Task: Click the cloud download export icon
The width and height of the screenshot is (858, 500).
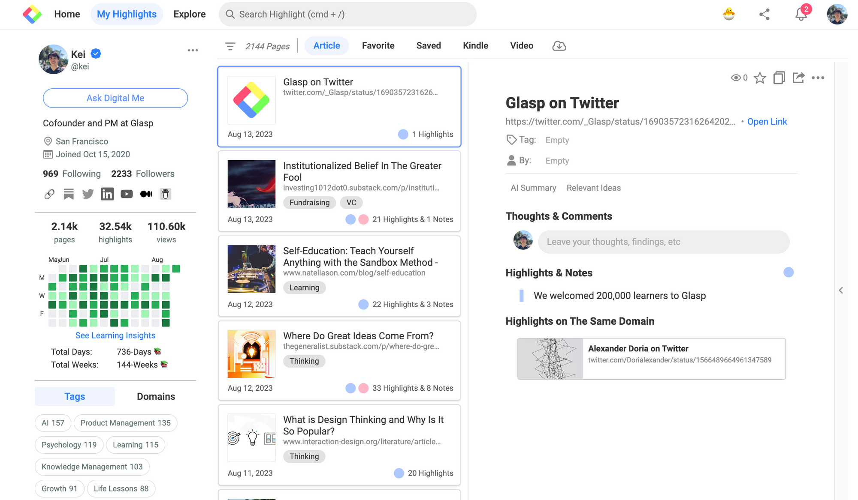Action: [559, 46]
